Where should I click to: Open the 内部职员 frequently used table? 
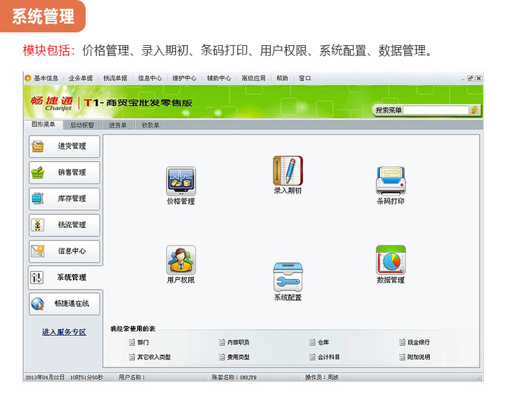click(x=234, y=342)
